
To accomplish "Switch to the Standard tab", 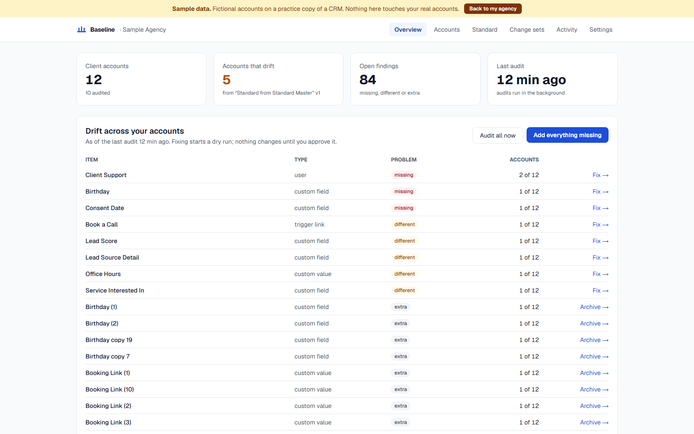I will (x=484, y=30).
